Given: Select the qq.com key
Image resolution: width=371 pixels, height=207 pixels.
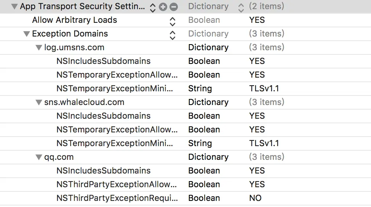Looking at the screenshot, I should [59, 157].
